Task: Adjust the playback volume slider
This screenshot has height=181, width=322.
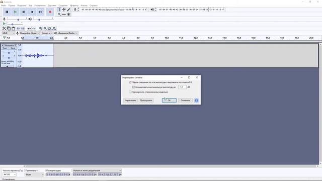Action: 43,19
